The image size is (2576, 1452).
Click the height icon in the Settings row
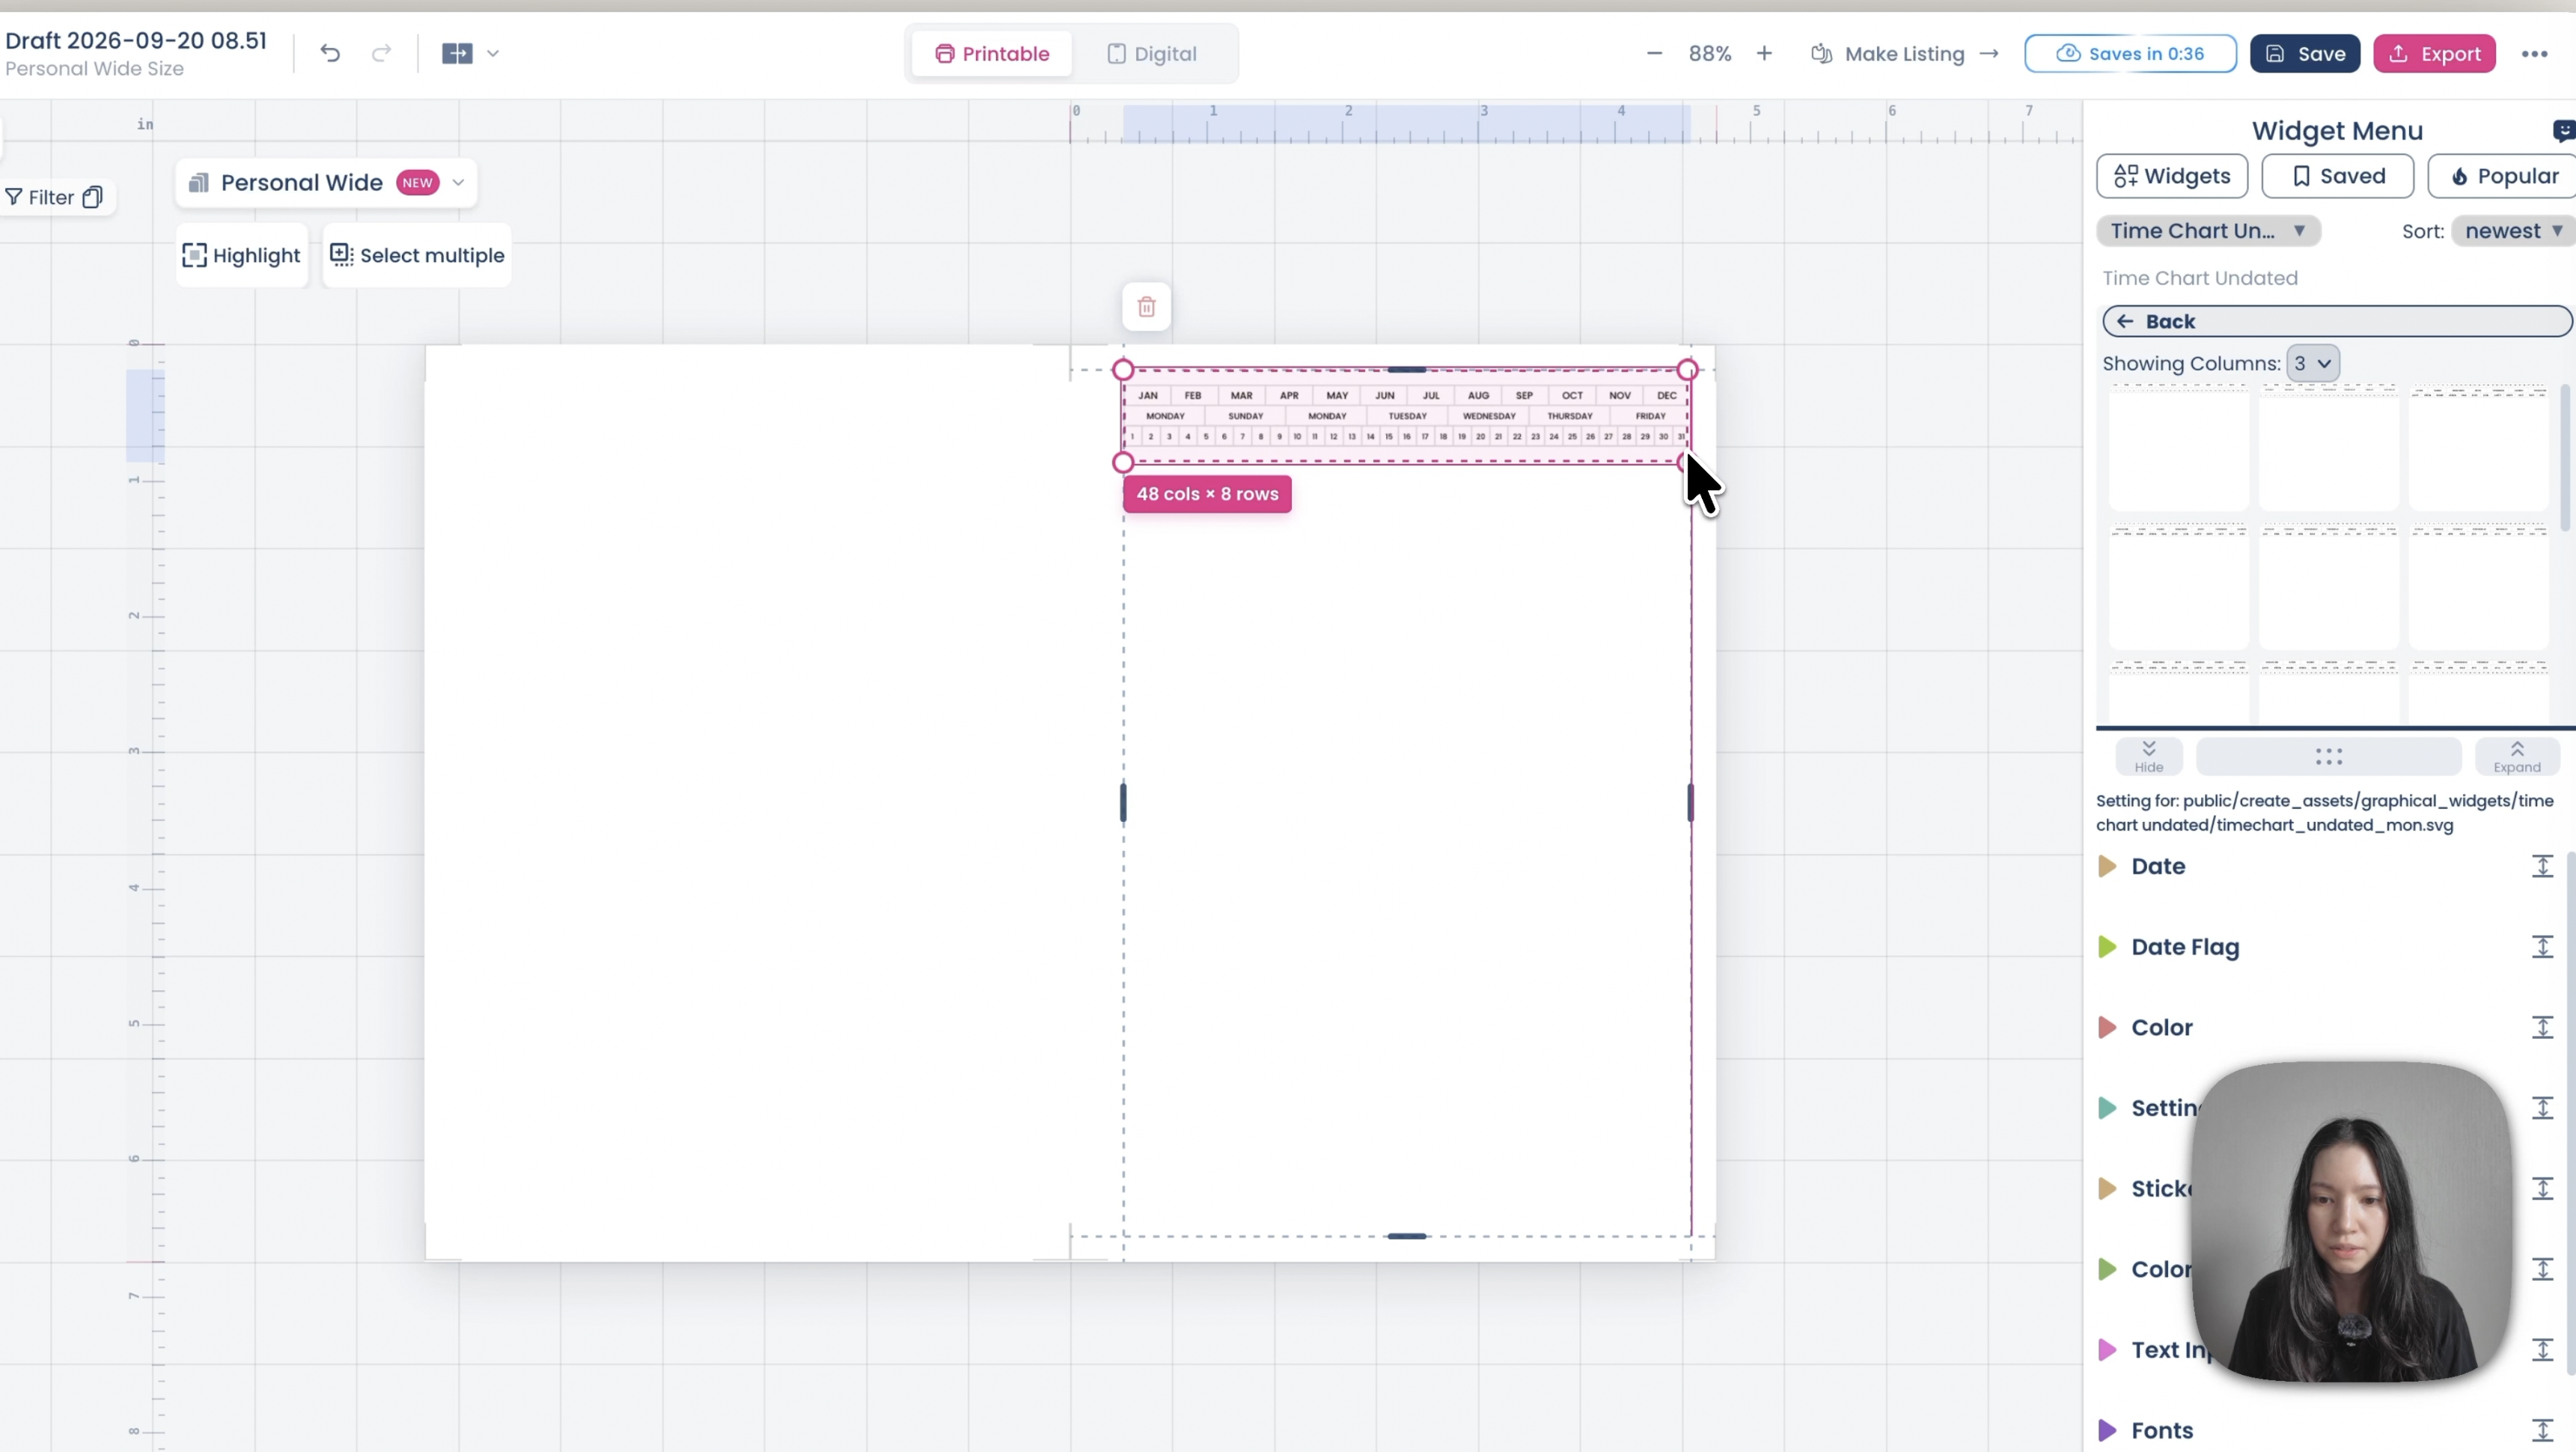[2542, 1108]
